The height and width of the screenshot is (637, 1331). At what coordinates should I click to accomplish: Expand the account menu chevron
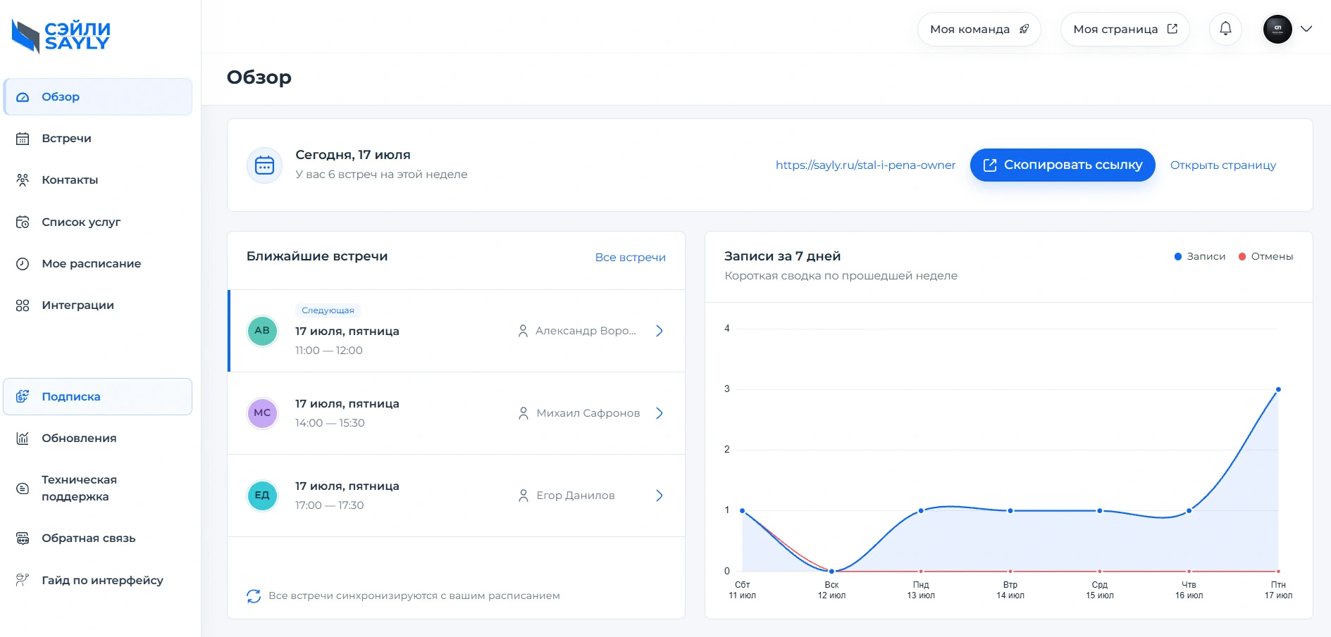click(x=1306, y=29)
